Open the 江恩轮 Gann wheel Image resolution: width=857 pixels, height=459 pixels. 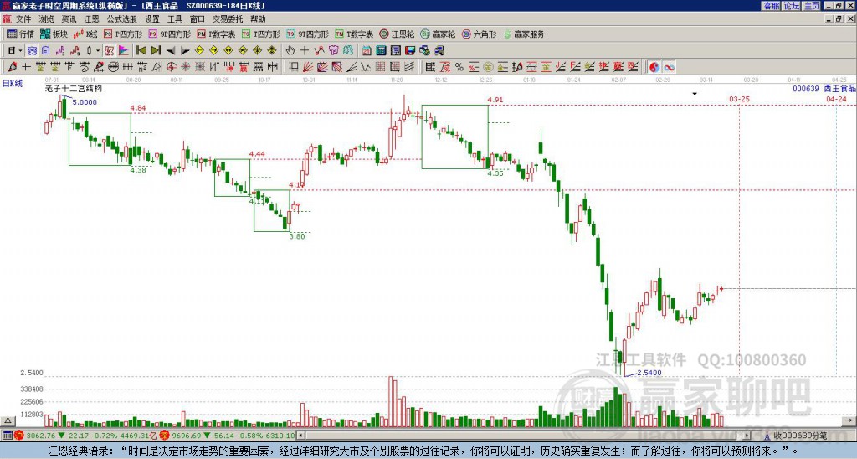pyautogui.click(x=397, y=34)
